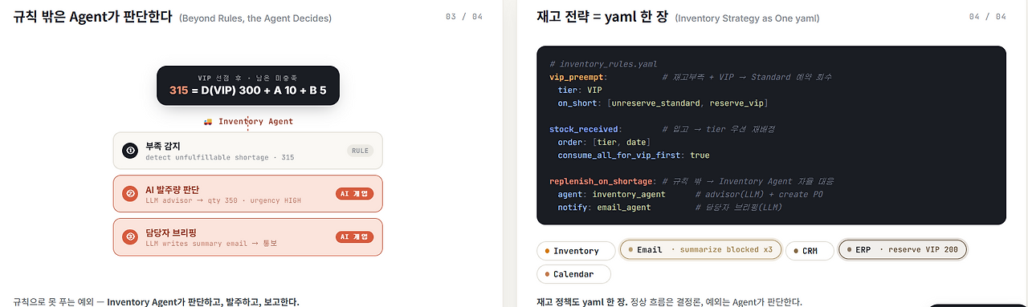The width and height of the screenshot is (1028, 307).
Task: Click the orange number 315 in the pill
Action: [178, 91]
